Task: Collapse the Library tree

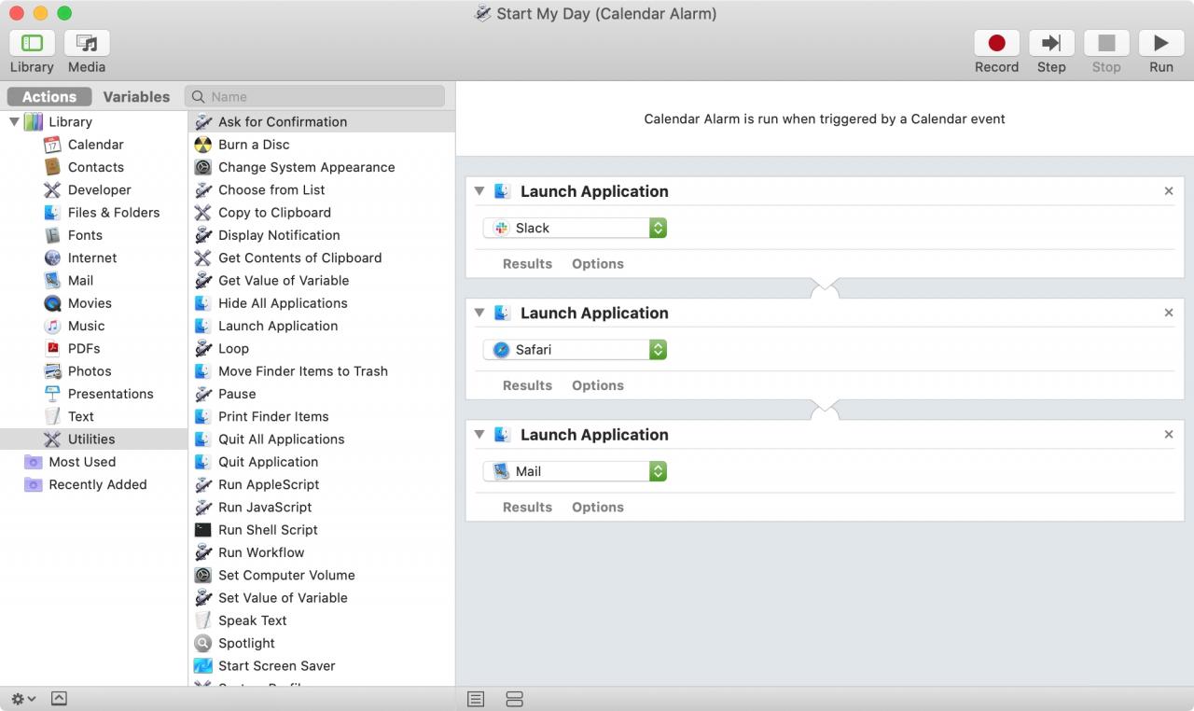Action: 14,121
